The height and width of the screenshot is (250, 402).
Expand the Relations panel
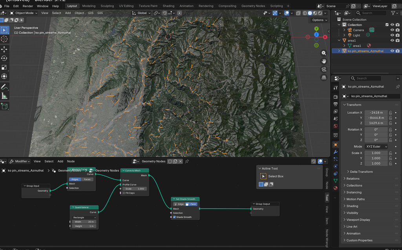tap(353, 179)
